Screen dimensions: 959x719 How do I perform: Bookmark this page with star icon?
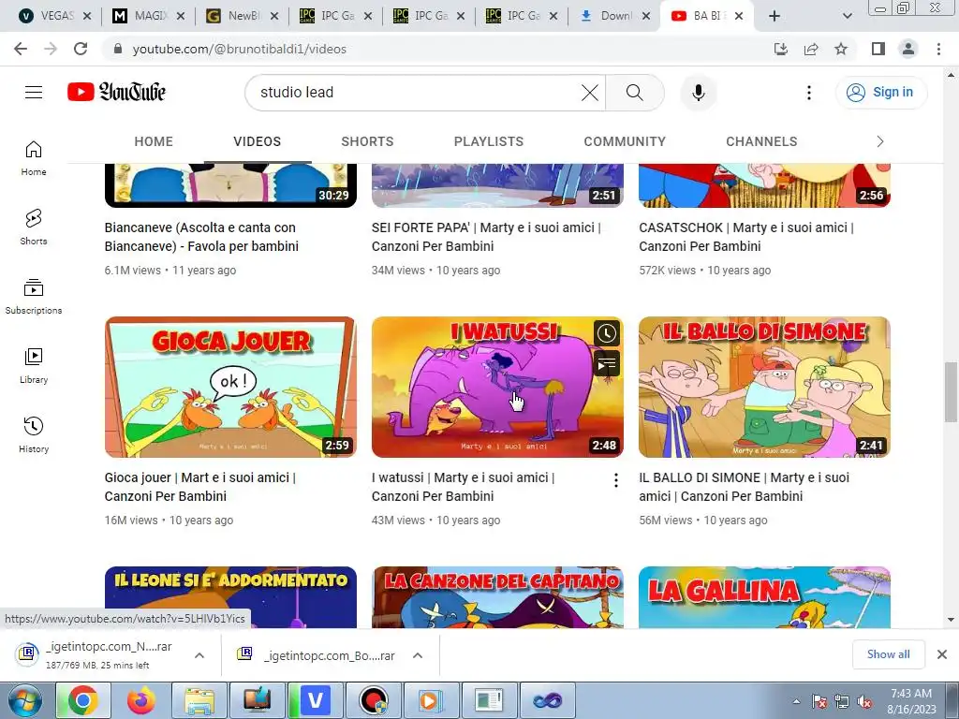click(842, 49)
